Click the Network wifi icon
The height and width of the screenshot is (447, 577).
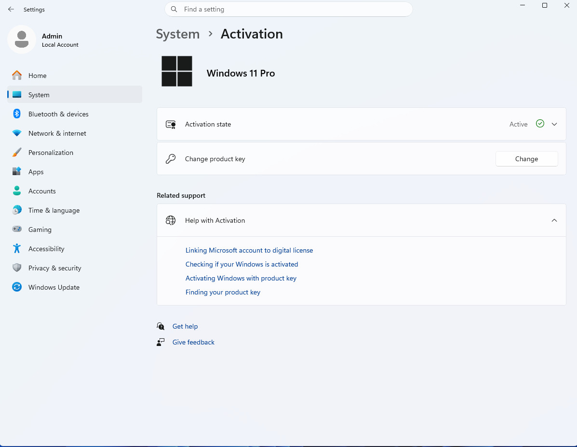17,133
